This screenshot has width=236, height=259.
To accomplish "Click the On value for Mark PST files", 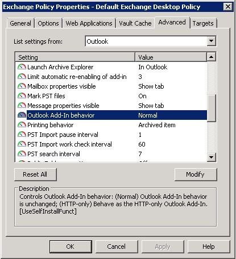I will [x=142, y=96].
